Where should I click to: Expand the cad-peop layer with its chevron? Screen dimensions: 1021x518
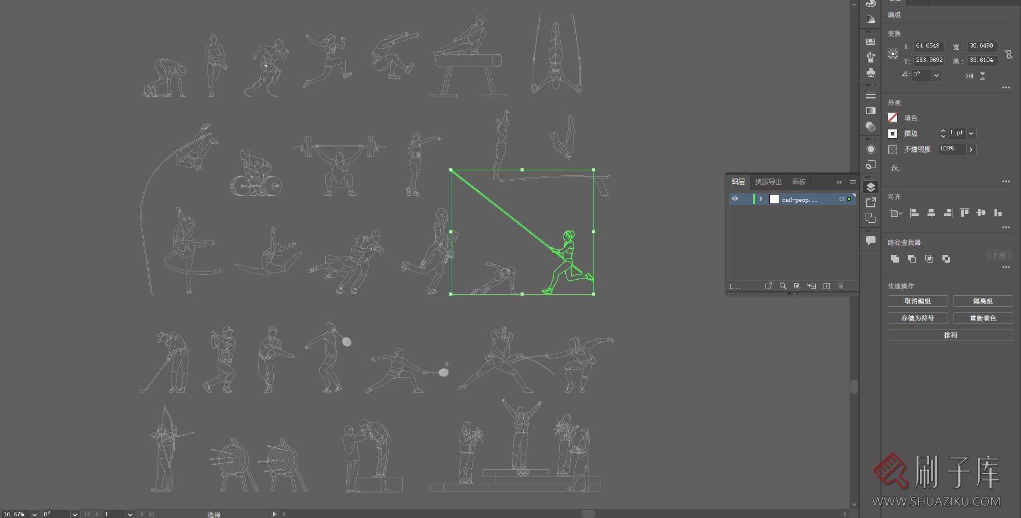pyautogui.click(x=760, y=199)
